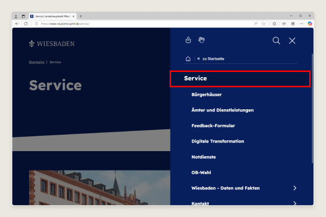This screenshot has height=217, width=326.
Task: Open Ämter und Dienstleistungen entry
Action: (x=223, y=110)
